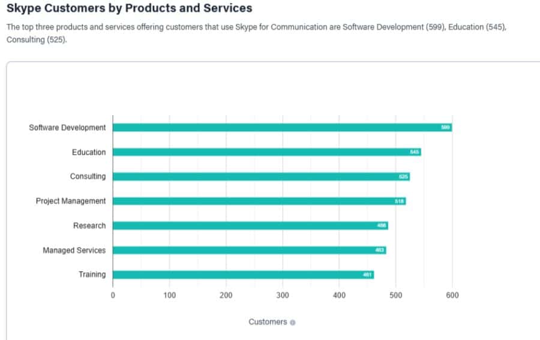The height and width of the screenshot is (340, 540).
Task: Click the 'Managed Services' axis label
Action: click(x=74, y=250)
